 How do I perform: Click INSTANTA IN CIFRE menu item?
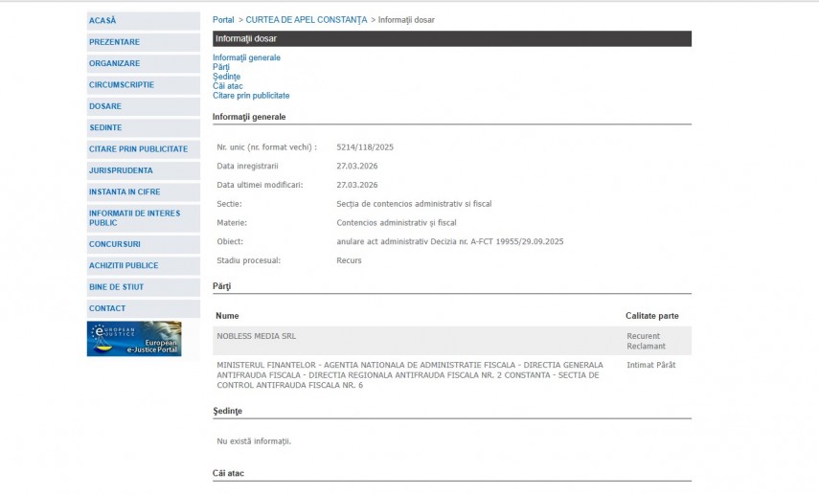125,191
